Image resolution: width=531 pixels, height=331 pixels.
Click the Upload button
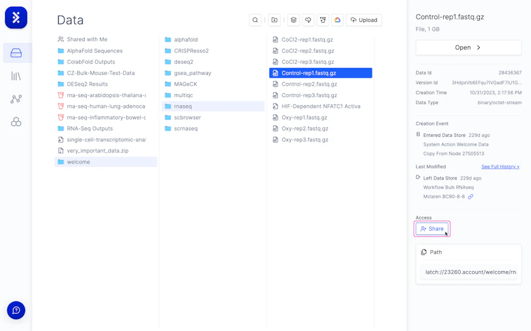pos(363,20)
